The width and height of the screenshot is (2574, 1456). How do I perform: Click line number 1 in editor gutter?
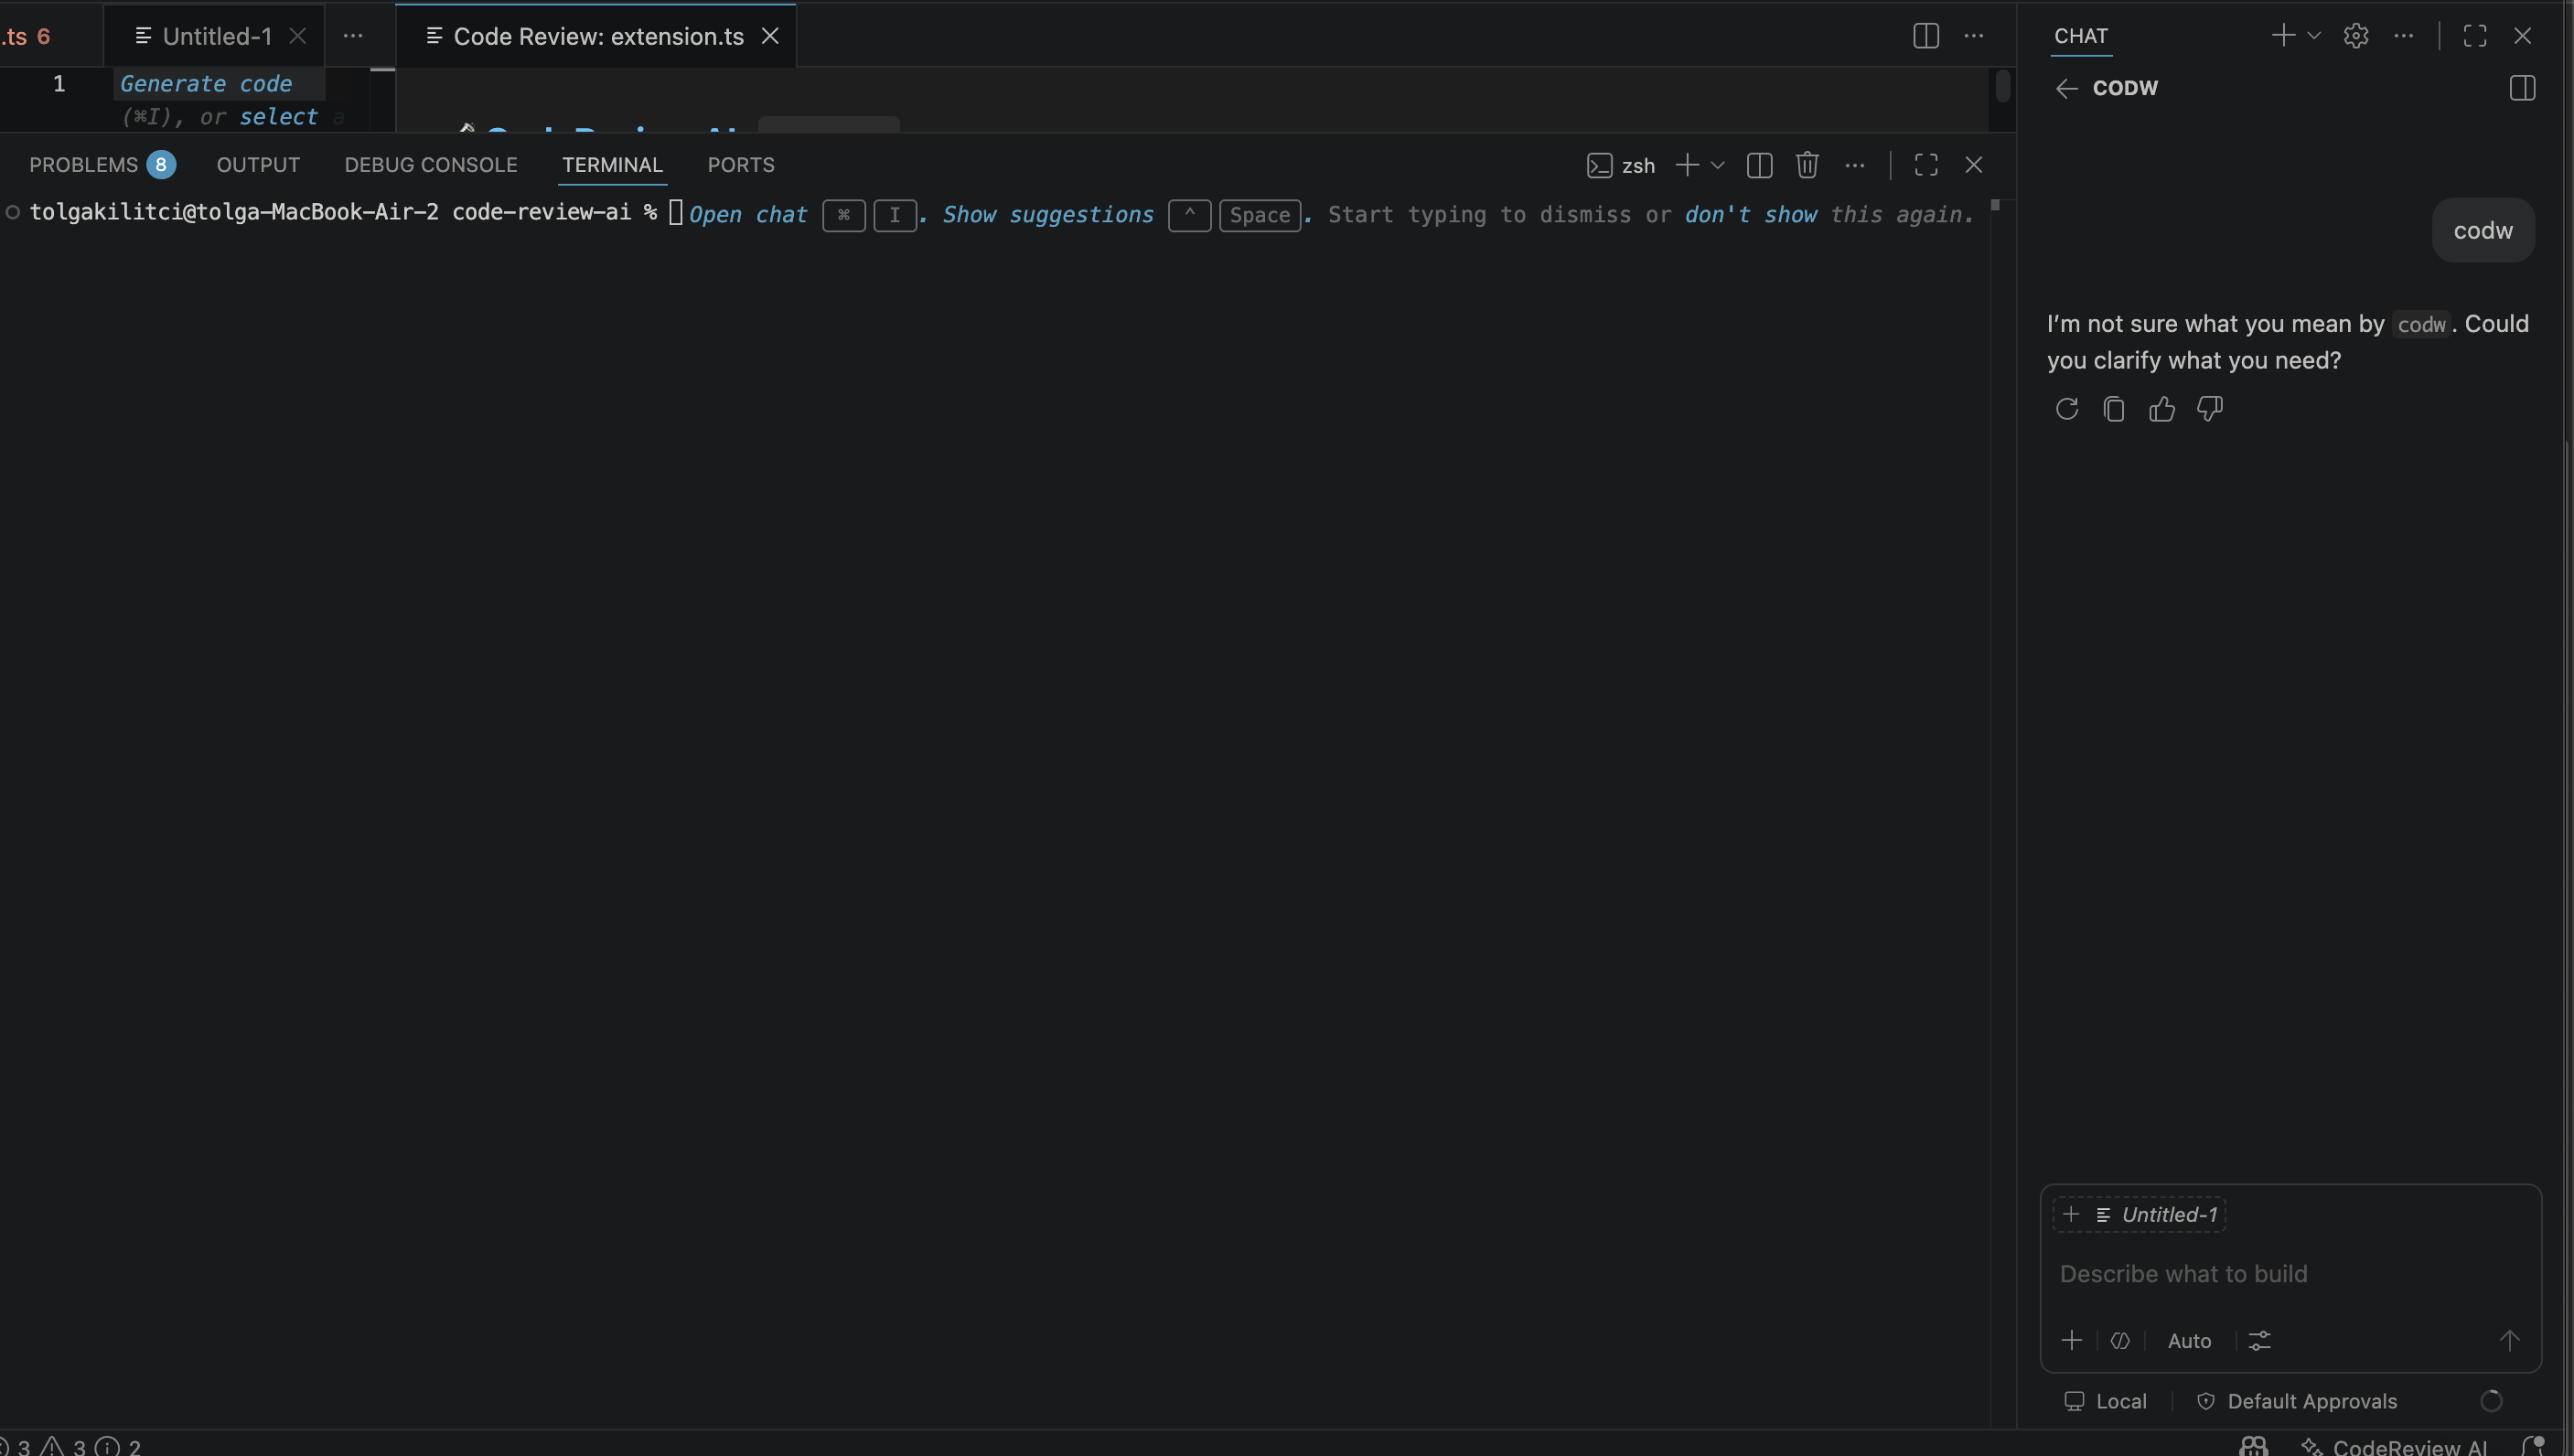point(59,84)
